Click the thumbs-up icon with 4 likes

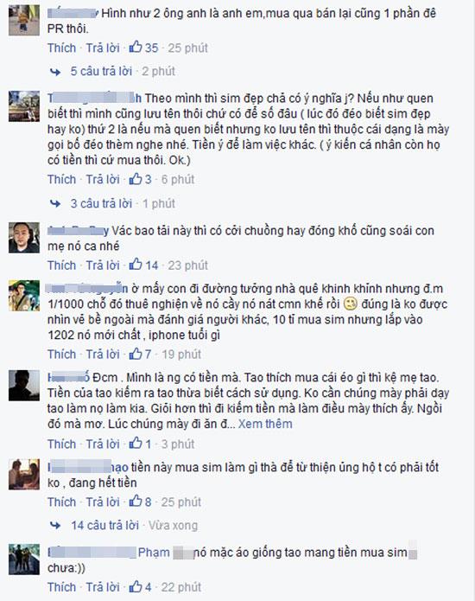click(x=136, y=586)
